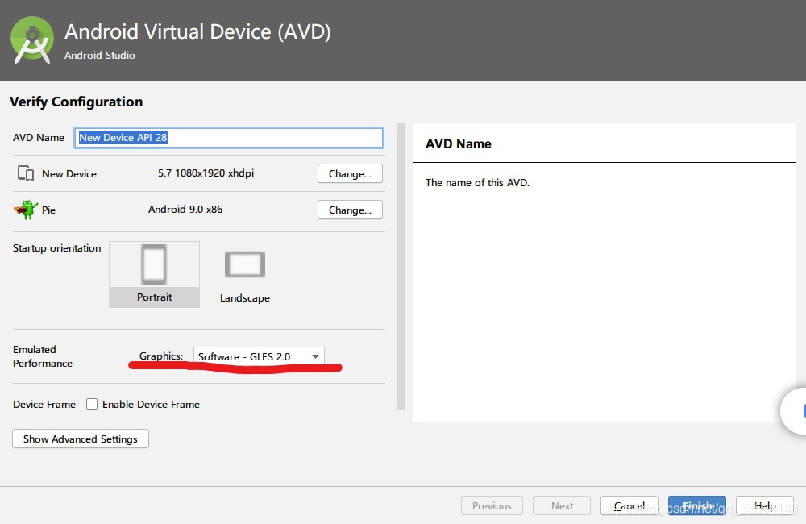The height and width of the screenshot is (524, 806).
Task: Click the 'Enable Device Frame' label text
Action: coord(152,404)
